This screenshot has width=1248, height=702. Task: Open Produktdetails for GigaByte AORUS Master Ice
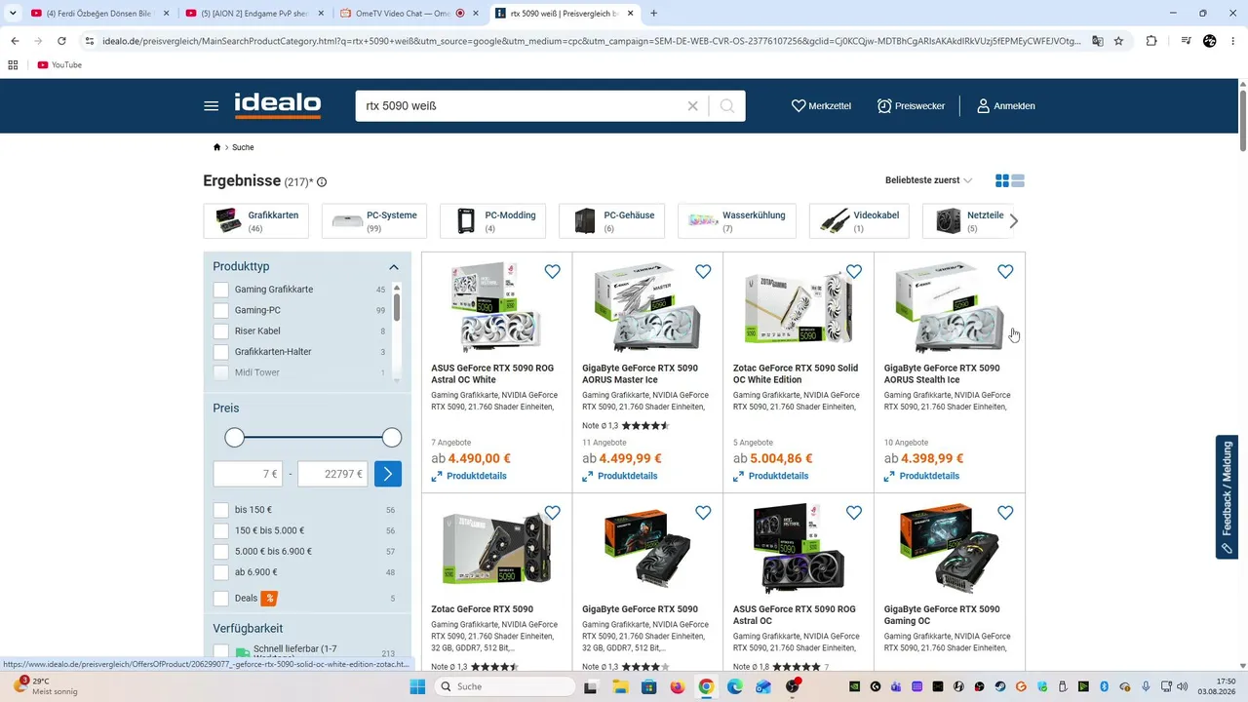620,476
